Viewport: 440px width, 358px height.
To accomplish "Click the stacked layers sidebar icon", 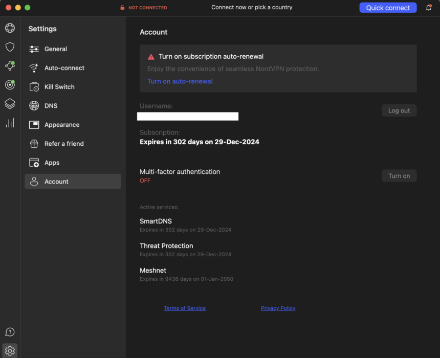I will tap(10, 104).
